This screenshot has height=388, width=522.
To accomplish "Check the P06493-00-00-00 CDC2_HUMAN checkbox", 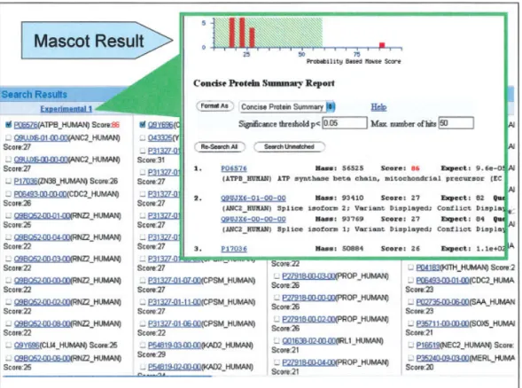I will point(9,194).
